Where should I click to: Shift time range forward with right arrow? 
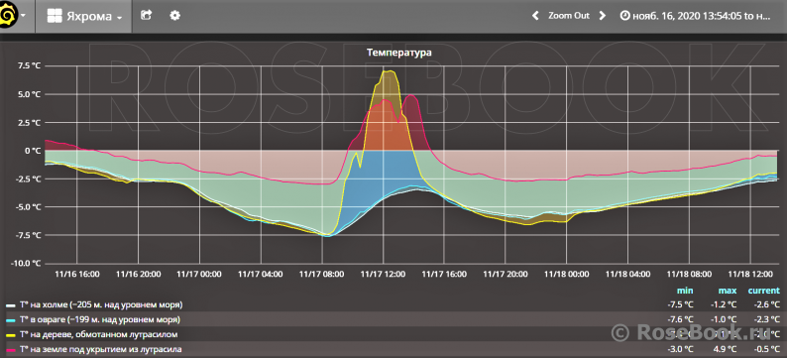coord(603,16)
